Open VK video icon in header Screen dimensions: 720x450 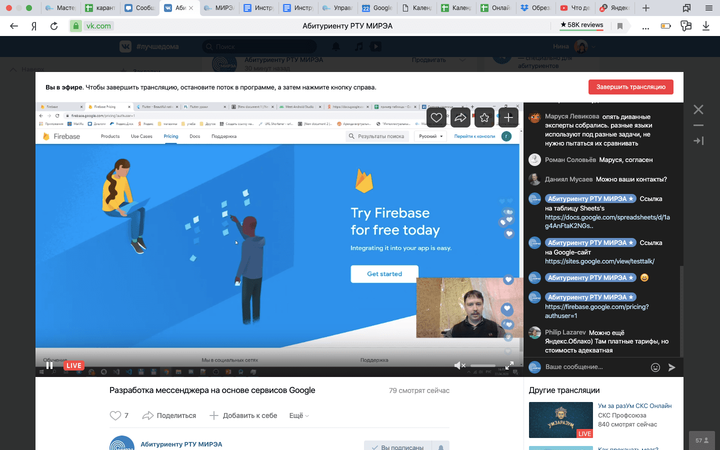coord(376,46)
